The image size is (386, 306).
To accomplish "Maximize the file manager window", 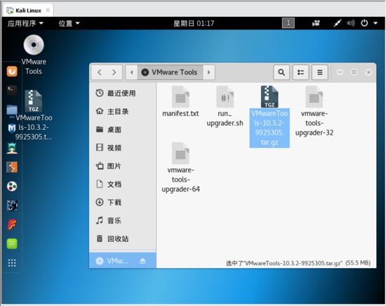I will (x=354, y=72).
